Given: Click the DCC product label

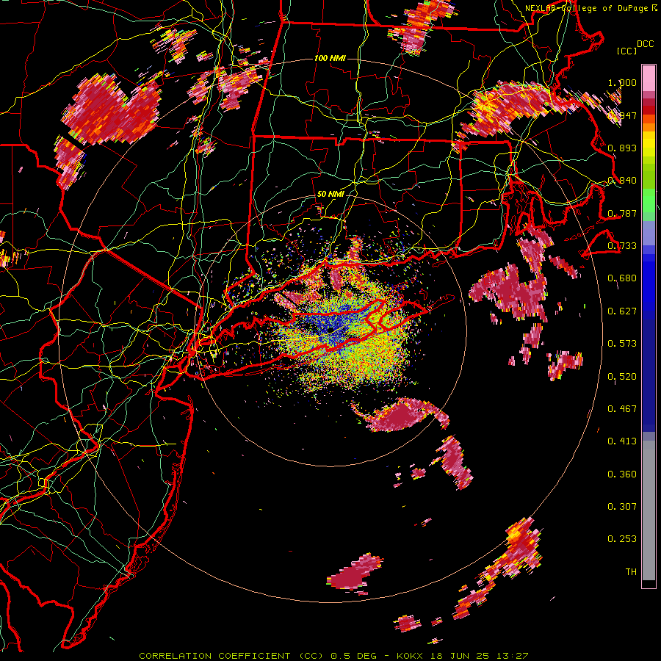Looking at the screenshot, I should pos(645,44).
